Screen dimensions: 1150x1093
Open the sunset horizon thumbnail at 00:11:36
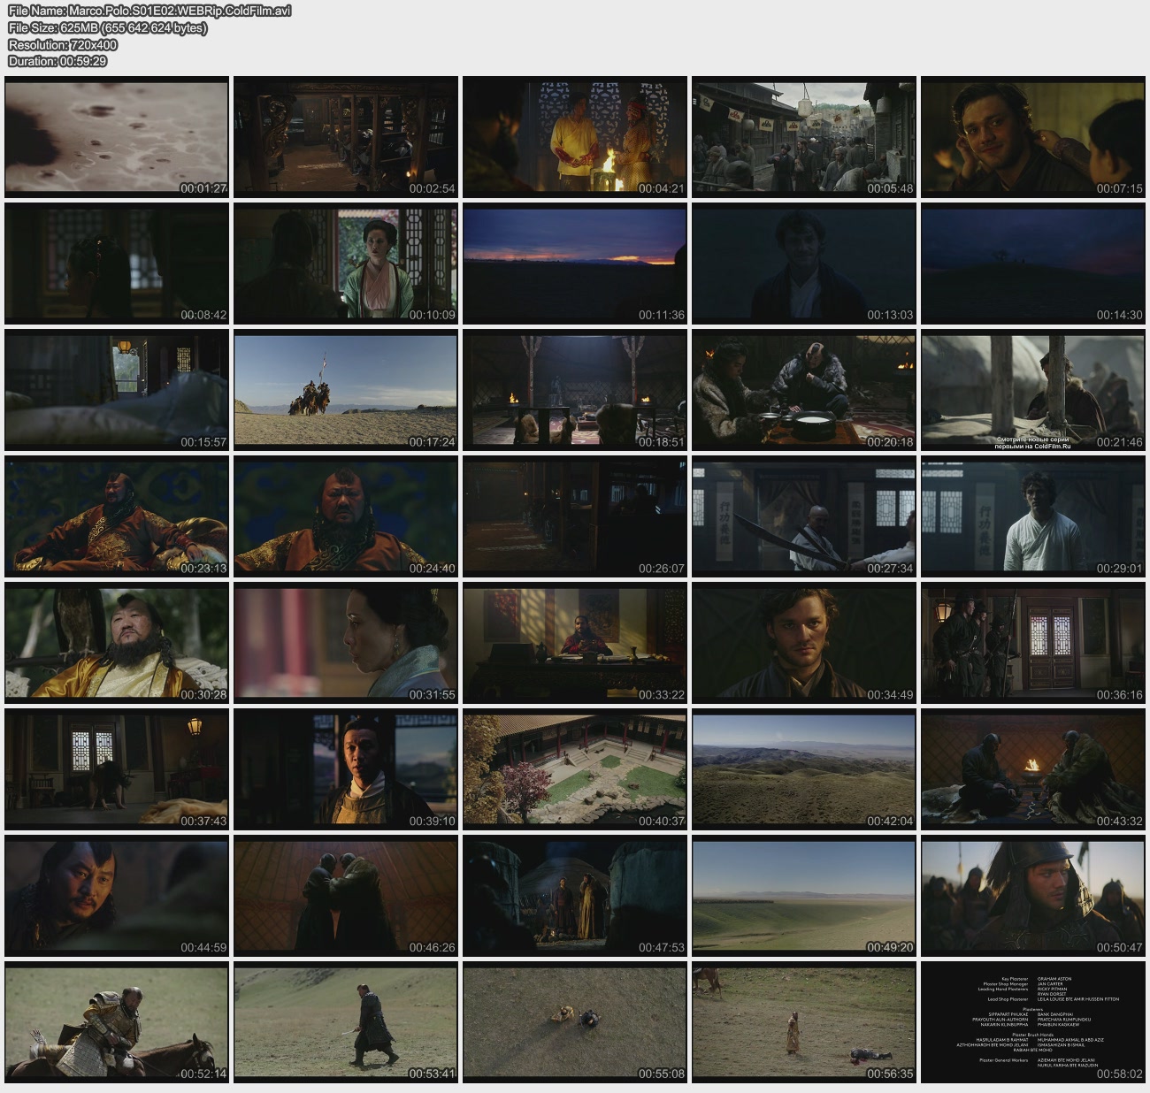pyautogui.click(x=574, y=264)
